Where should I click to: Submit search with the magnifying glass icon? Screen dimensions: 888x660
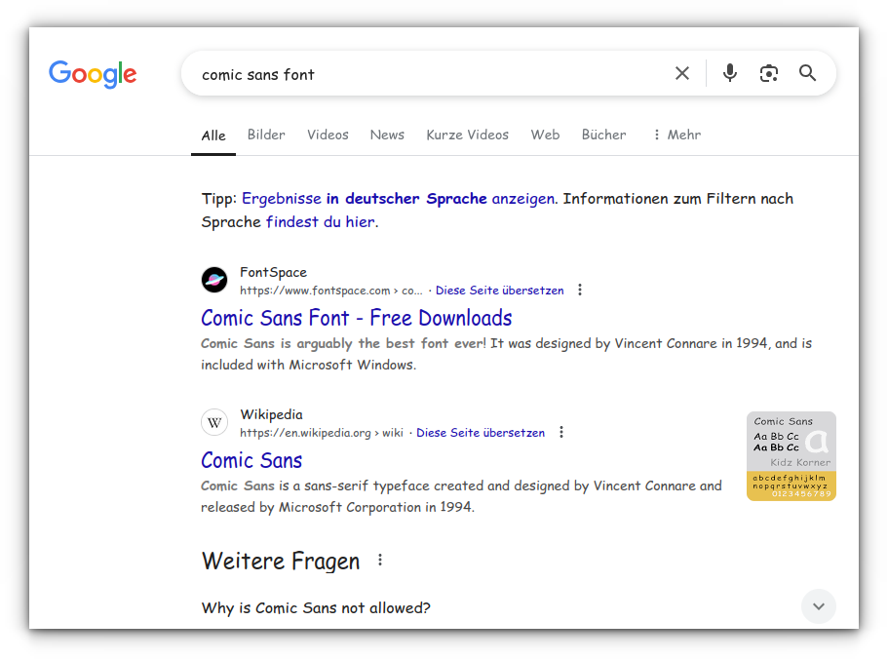click(807, 73)
